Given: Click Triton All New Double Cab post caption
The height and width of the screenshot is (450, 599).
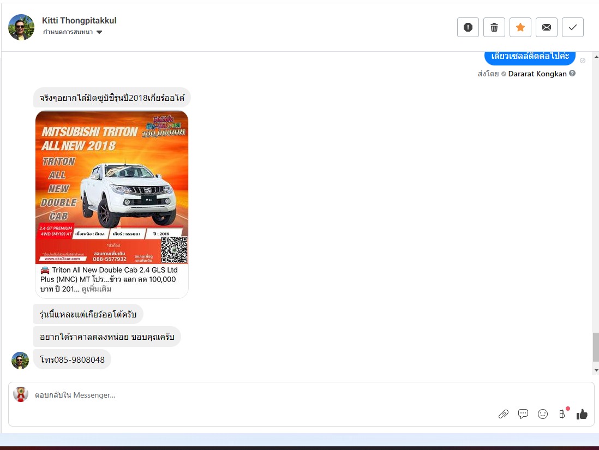Looking at the screenshot, I should (x=109, y=279).
